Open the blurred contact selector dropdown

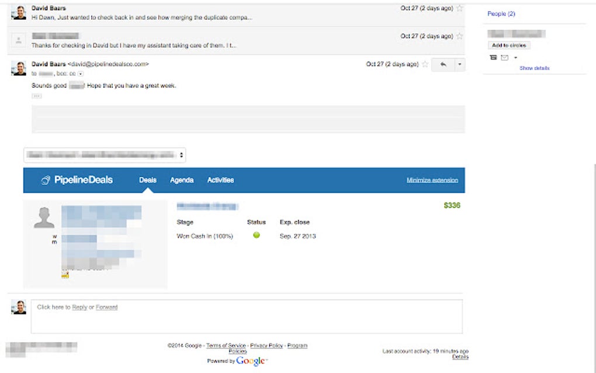pyautogui.click(x=105, y=155)
